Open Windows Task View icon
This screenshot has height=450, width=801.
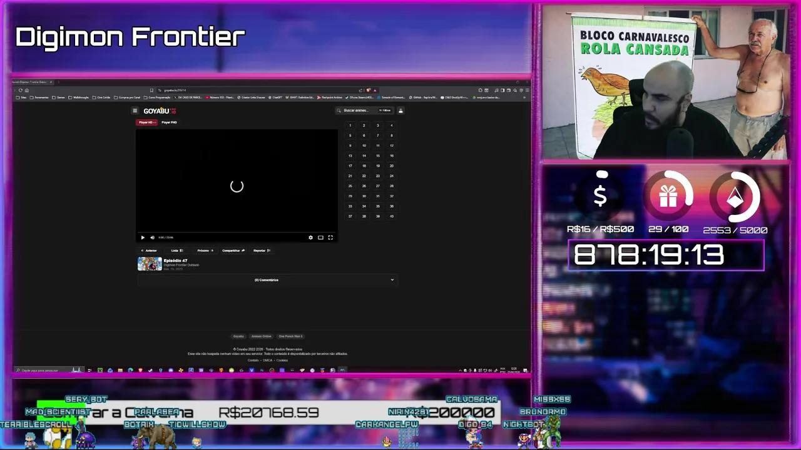(89, 370)
